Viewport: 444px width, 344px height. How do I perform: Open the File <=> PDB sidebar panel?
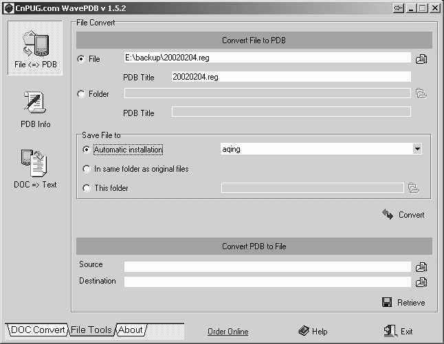pyautogui.click(x=35, y=47)
